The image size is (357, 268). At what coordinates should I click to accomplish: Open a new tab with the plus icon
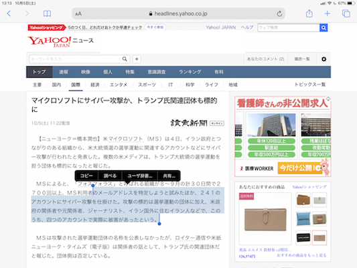(327, 13)
